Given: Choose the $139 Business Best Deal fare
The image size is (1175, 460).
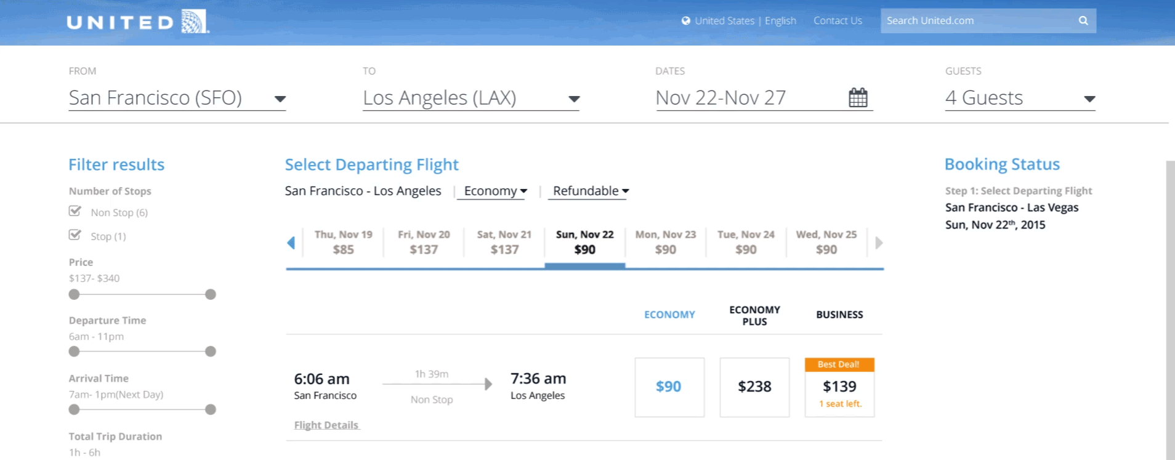Looking at the screenshot, I should coord(839,387).
